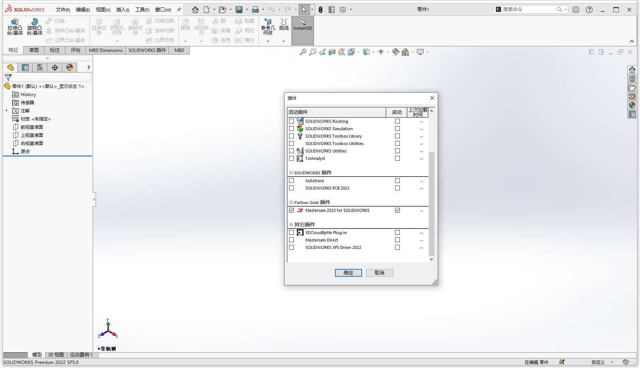Click the Curves (曲线) tool

coord(284,24)
